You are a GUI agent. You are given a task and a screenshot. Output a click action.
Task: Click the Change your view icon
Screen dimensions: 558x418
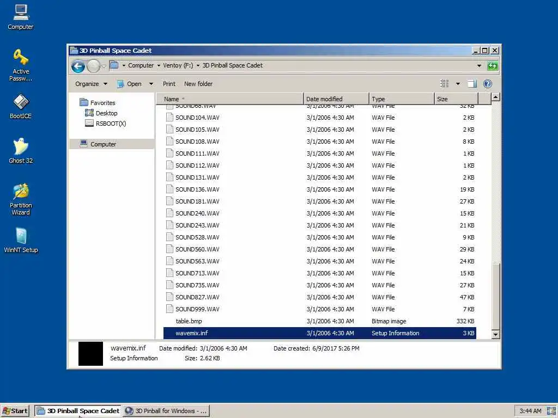pyautogui.click(x=445, y=84)
